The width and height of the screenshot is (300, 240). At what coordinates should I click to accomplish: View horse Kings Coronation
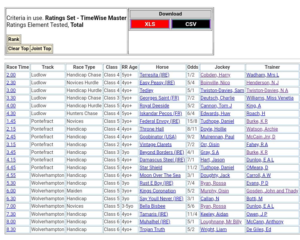(x=158, y=191)
